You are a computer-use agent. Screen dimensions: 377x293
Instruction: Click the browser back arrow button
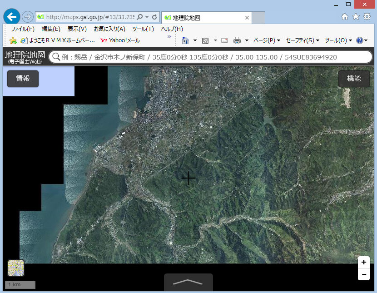point(11,17)
